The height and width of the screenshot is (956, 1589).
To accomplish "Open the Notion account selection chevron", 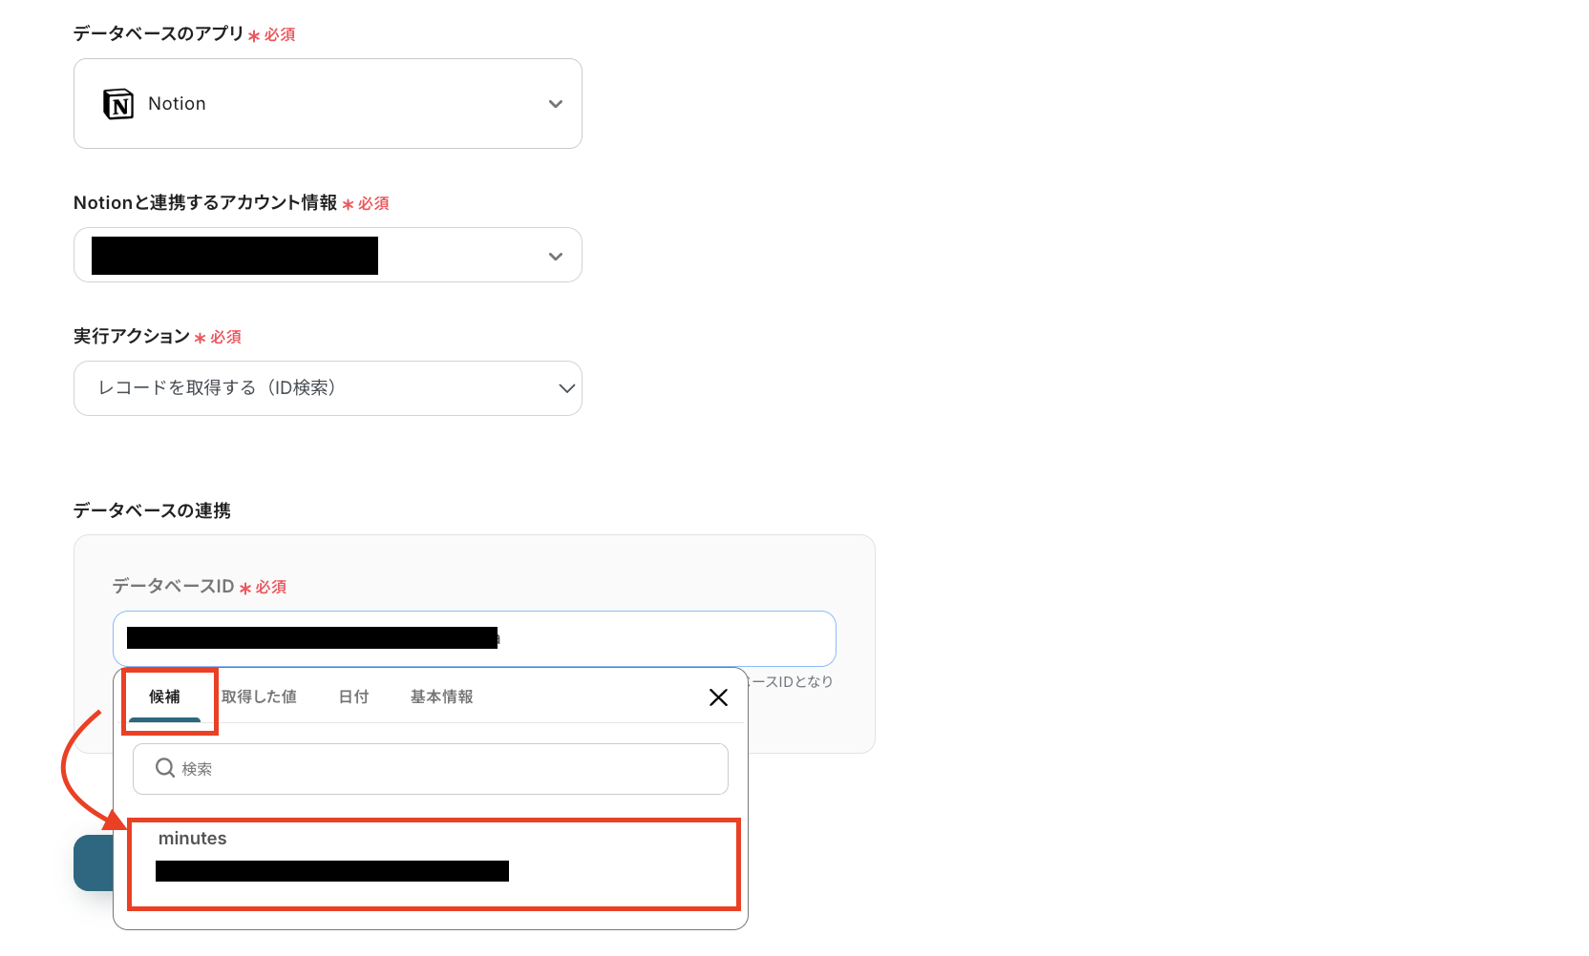I will click(556, 256).
